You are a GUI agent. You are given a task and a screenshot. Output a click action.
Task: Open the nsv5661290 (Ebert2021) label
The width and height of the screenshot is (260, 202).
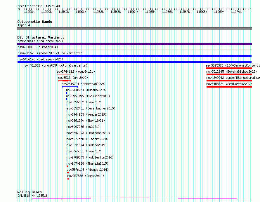86,121
